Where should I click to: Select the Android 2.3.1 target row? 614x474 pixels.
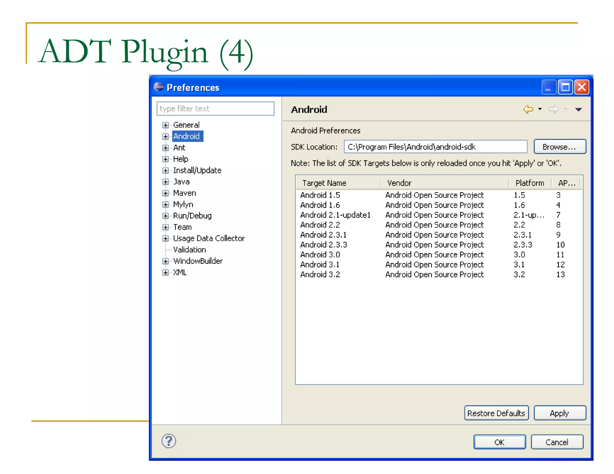point(439,235)
